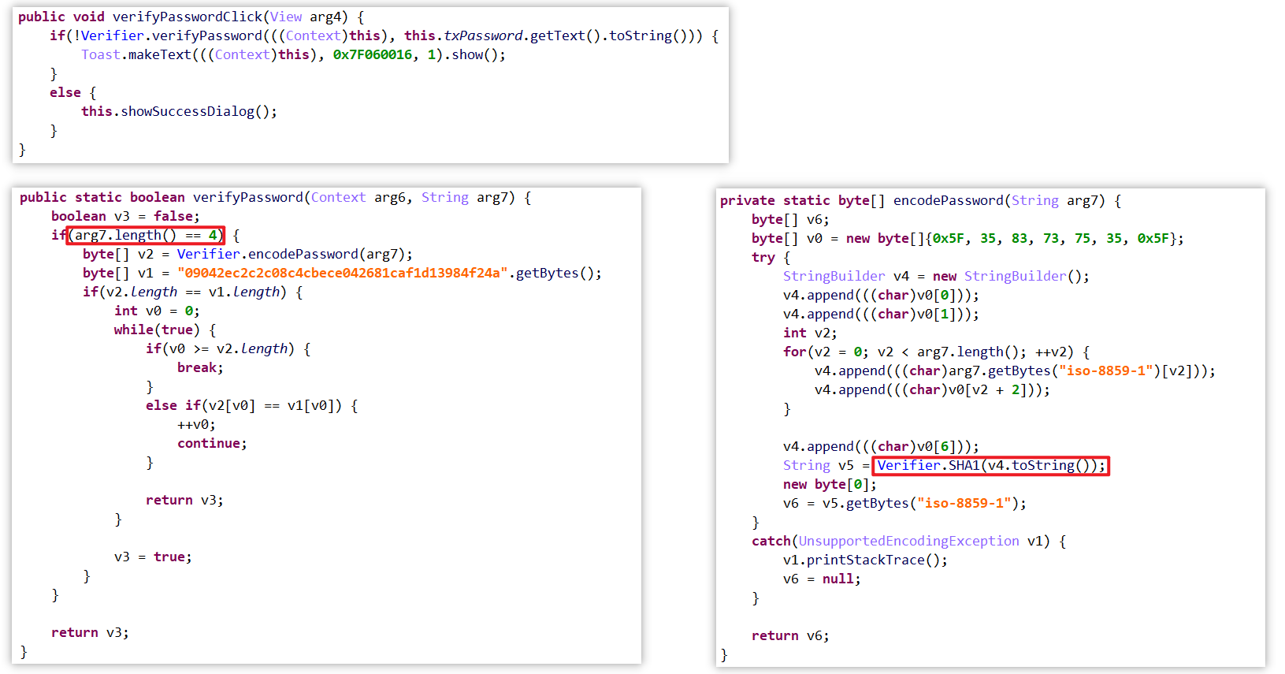Click the "try" keyword

(763, 258)
